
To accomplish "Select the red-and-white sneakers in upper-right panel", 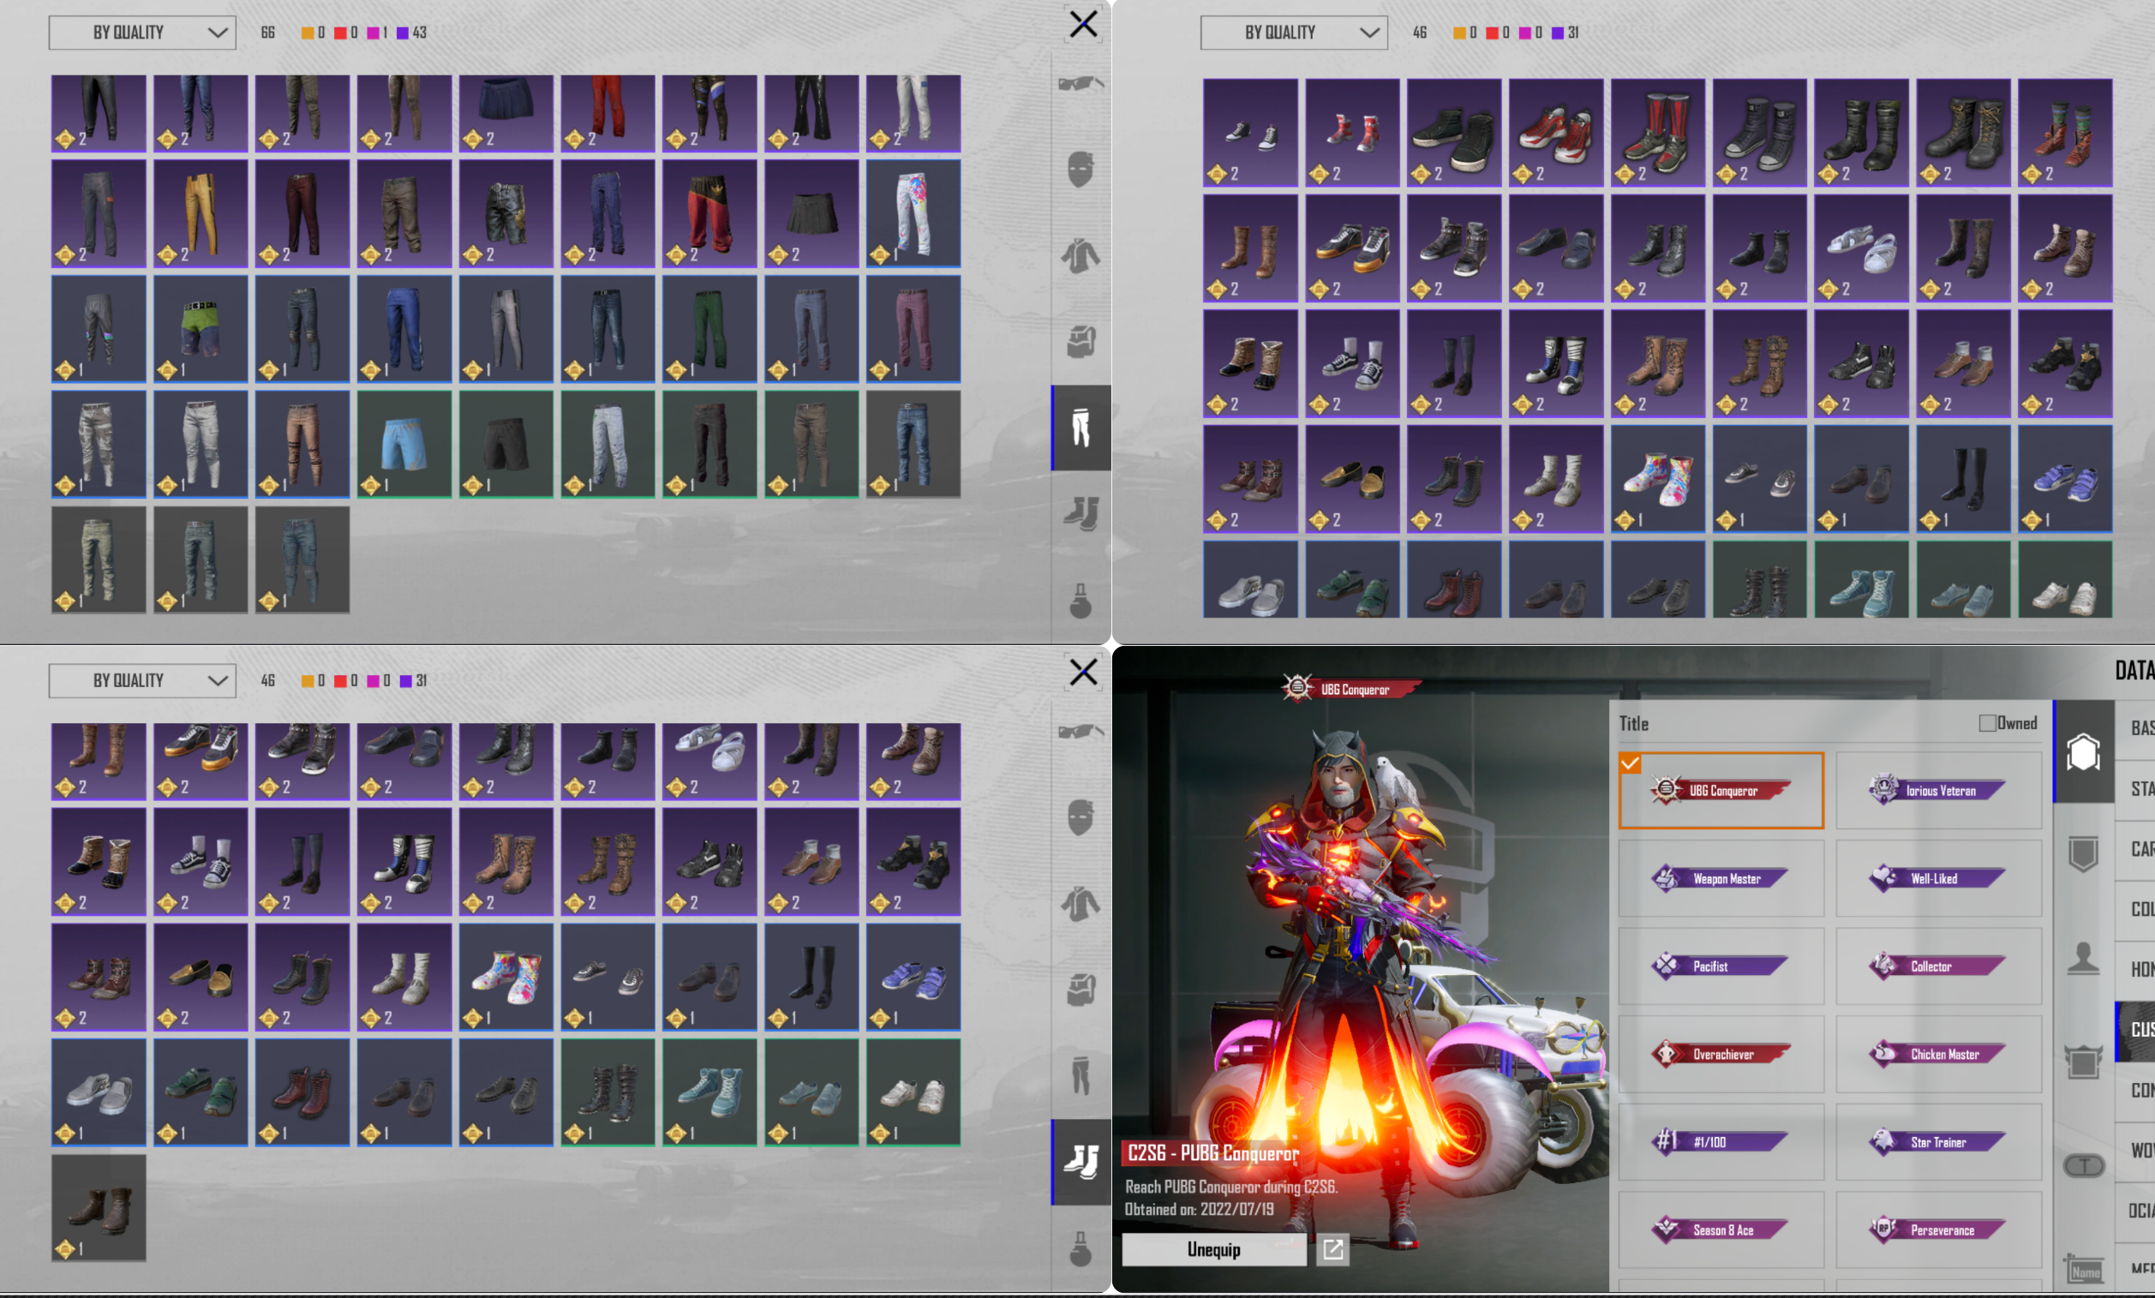I will point(1556,133).
